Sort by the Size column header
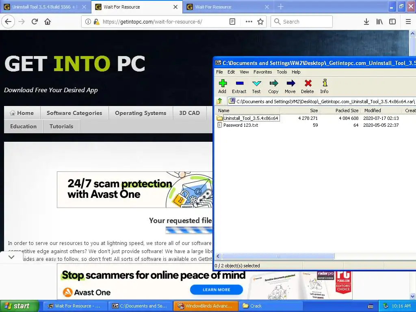The height and width of the screenshot is (312, 416). [299, 110]
